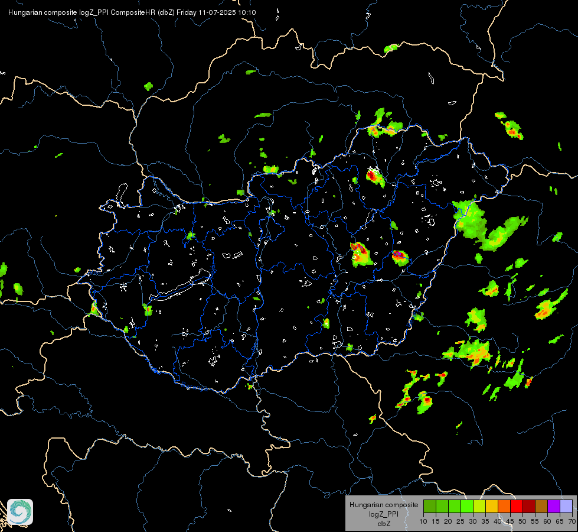Pick the dark red 50-55 dBZ swatch

point(529,506)
